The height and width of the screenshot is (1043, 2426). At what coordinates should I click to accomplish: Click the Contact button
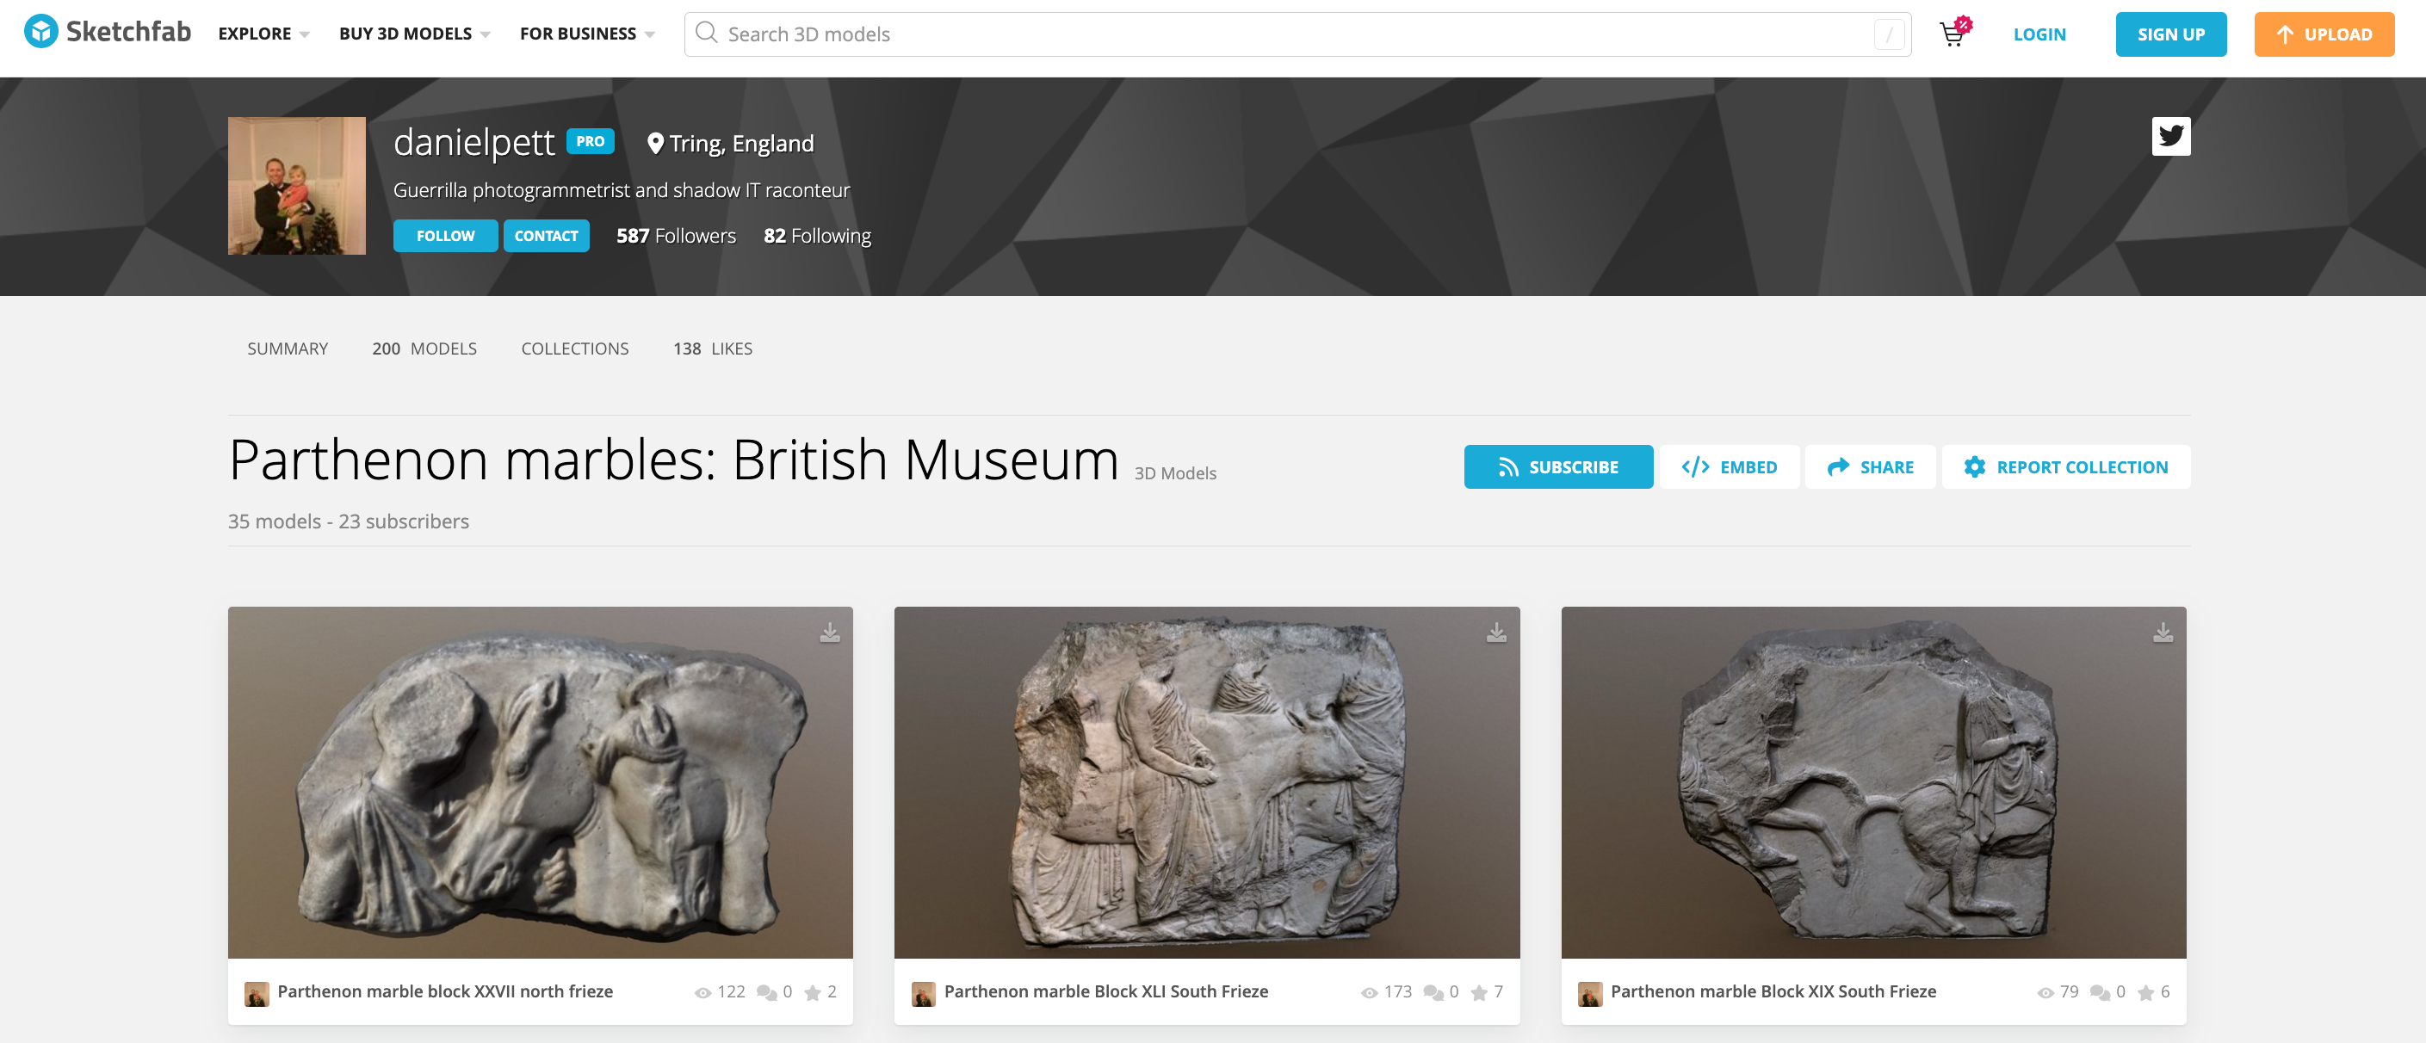(546, 235)
